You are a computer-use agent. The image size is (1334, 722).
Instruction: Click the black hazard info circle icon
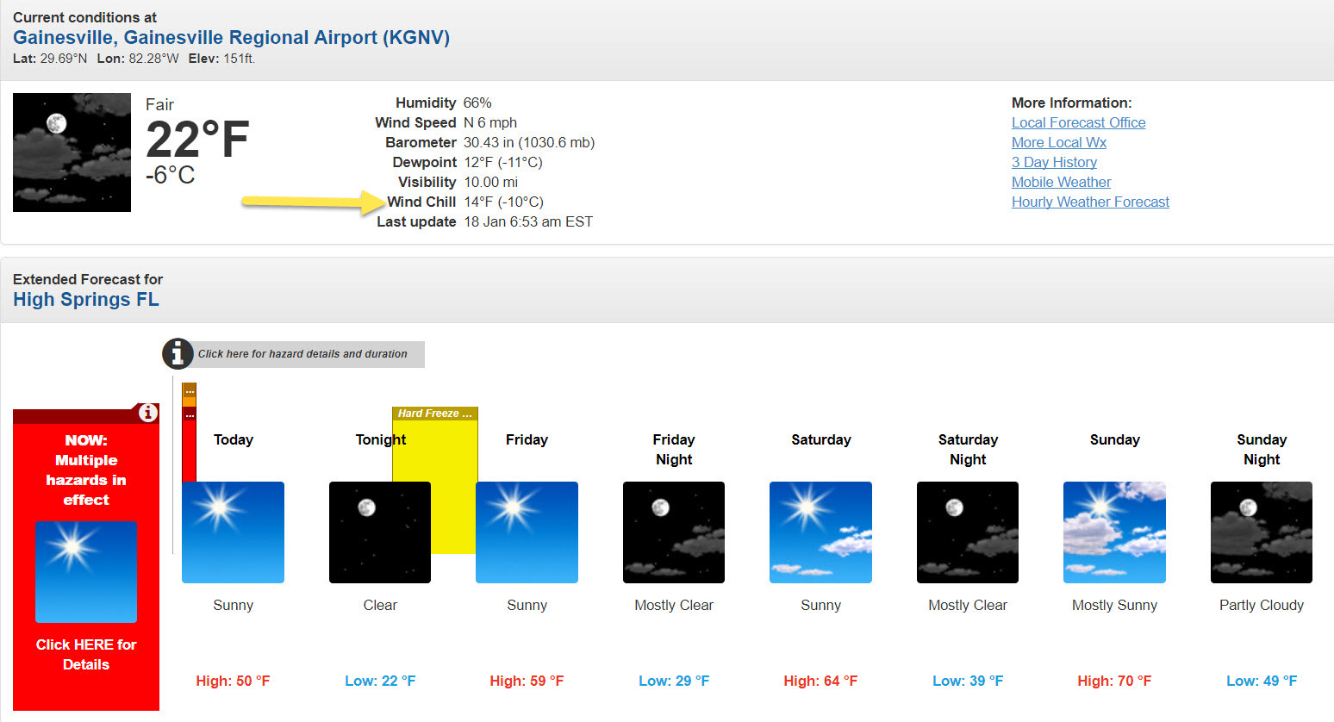coord(178,353)
